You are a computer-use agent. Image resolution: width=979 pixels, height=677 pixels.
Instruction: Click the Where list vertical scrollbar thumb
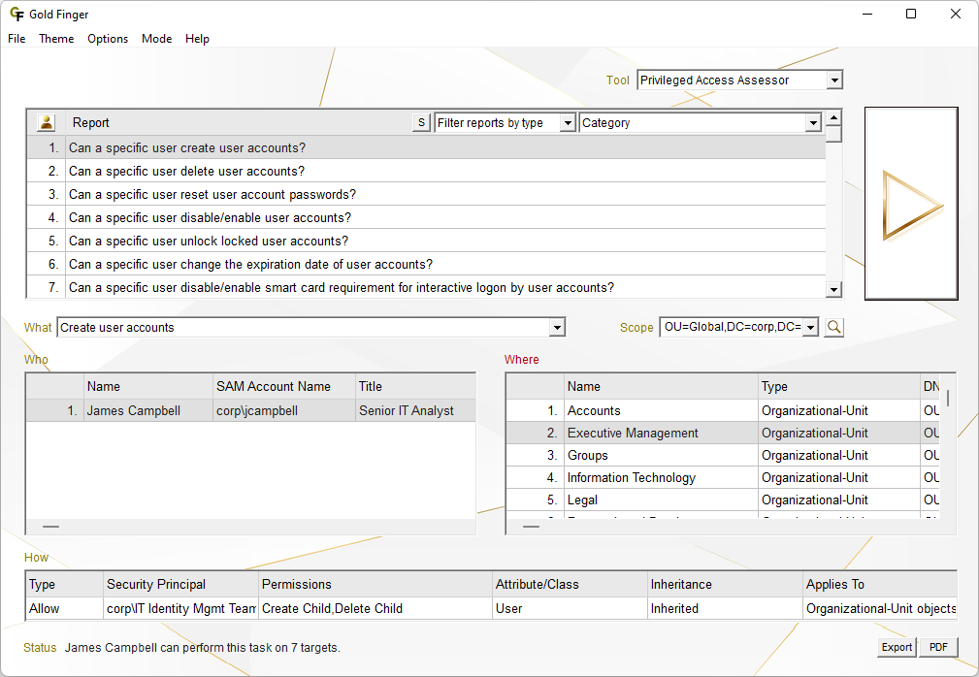[948, 398]
